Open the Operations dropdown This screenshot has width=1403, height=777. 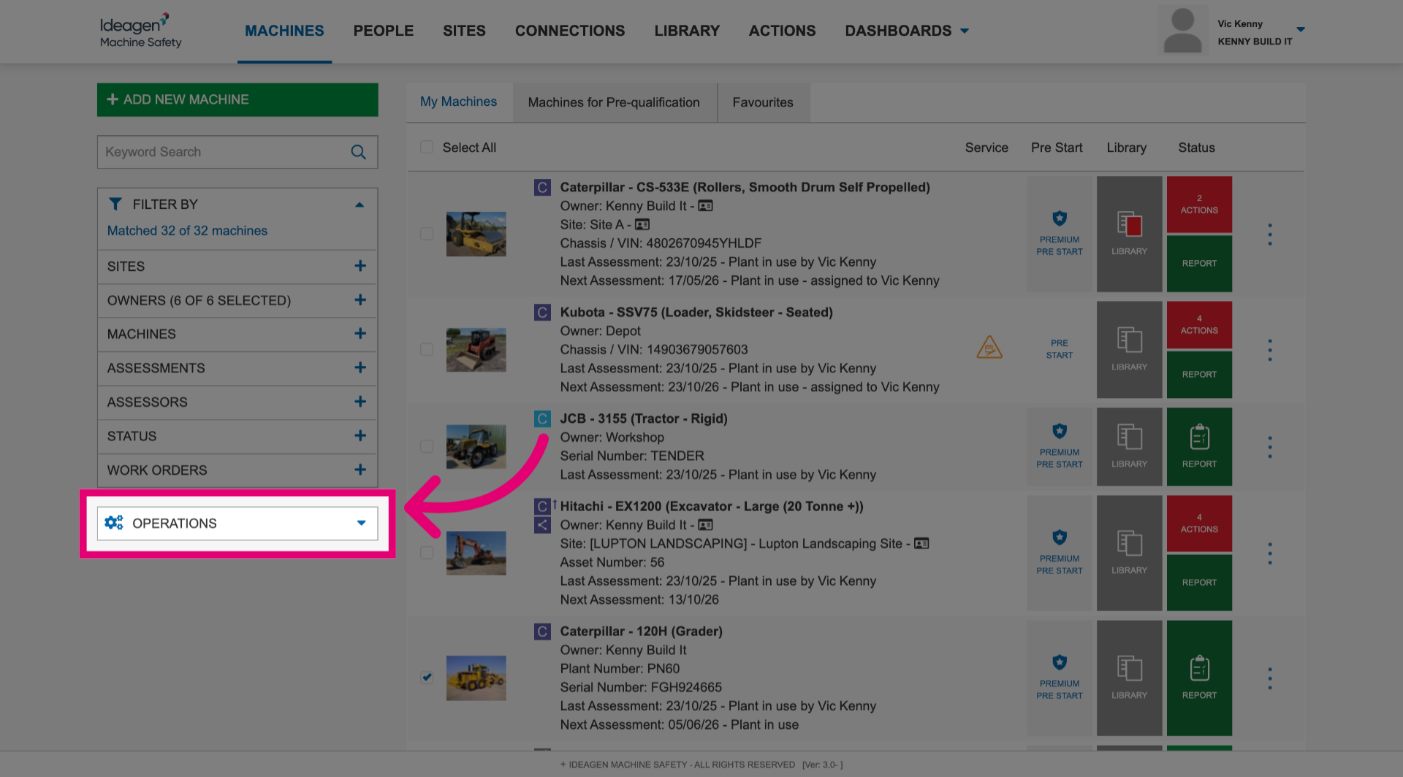[x=237, y=524]
